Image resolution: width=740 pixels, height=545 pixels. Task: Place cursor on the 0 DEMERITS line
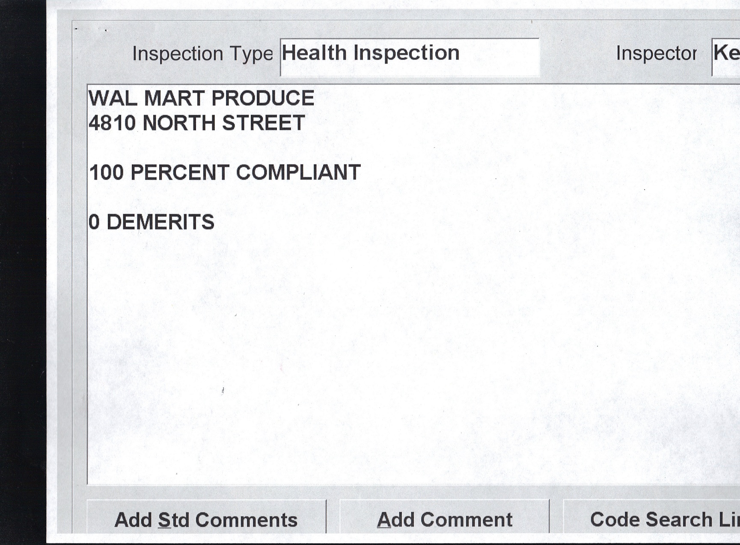pos(152,222)
